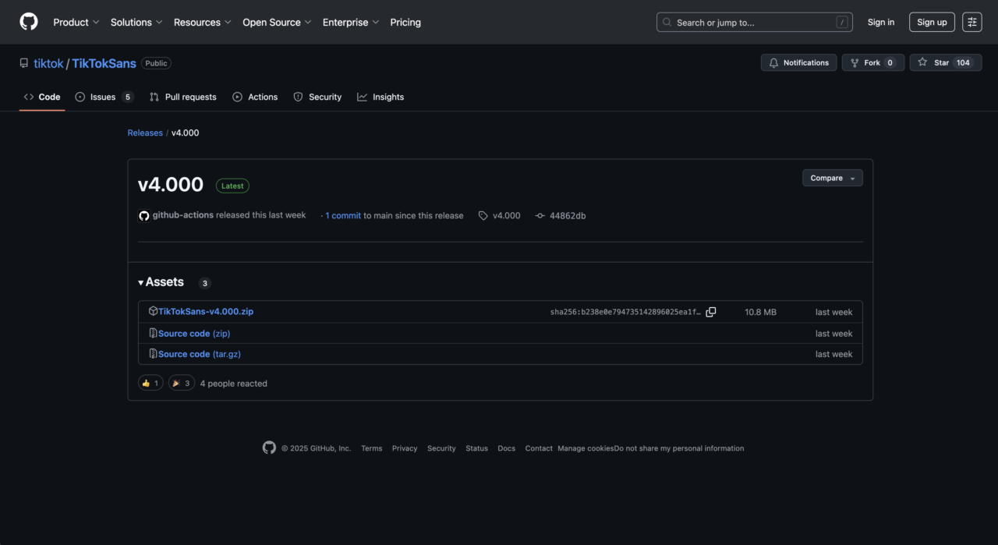This screenshot has width=998, height=545.
Task: Open the Solutions dropdown
Action: (136, 23)
